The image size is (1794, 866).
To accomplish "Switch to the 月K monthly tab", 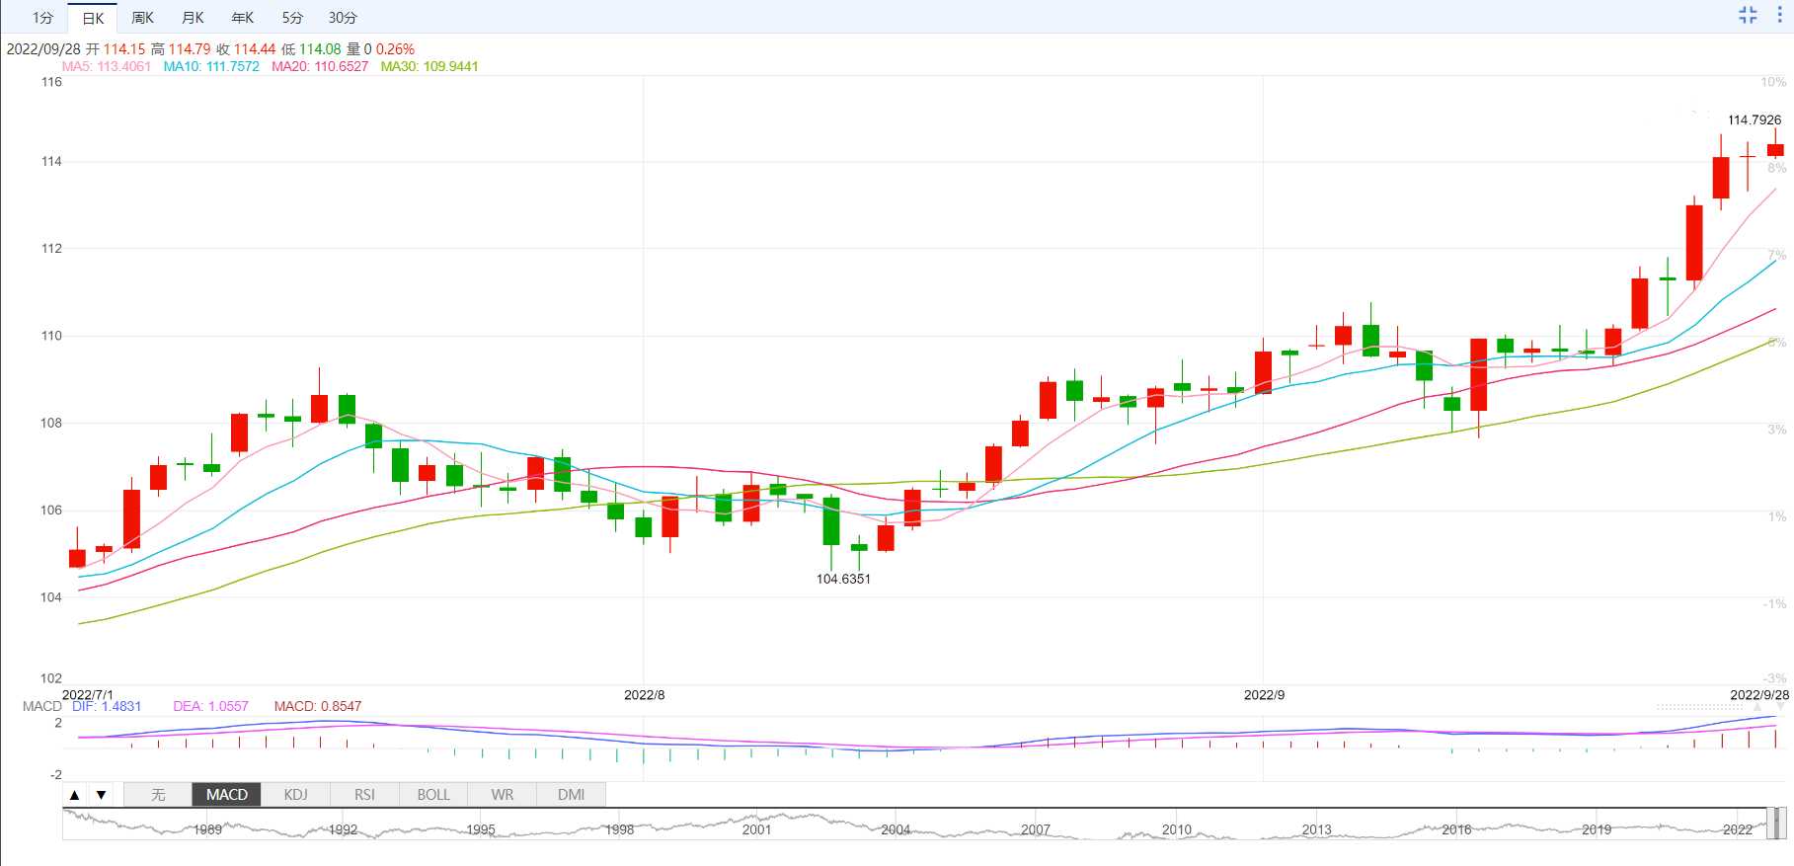I will 193,18.
